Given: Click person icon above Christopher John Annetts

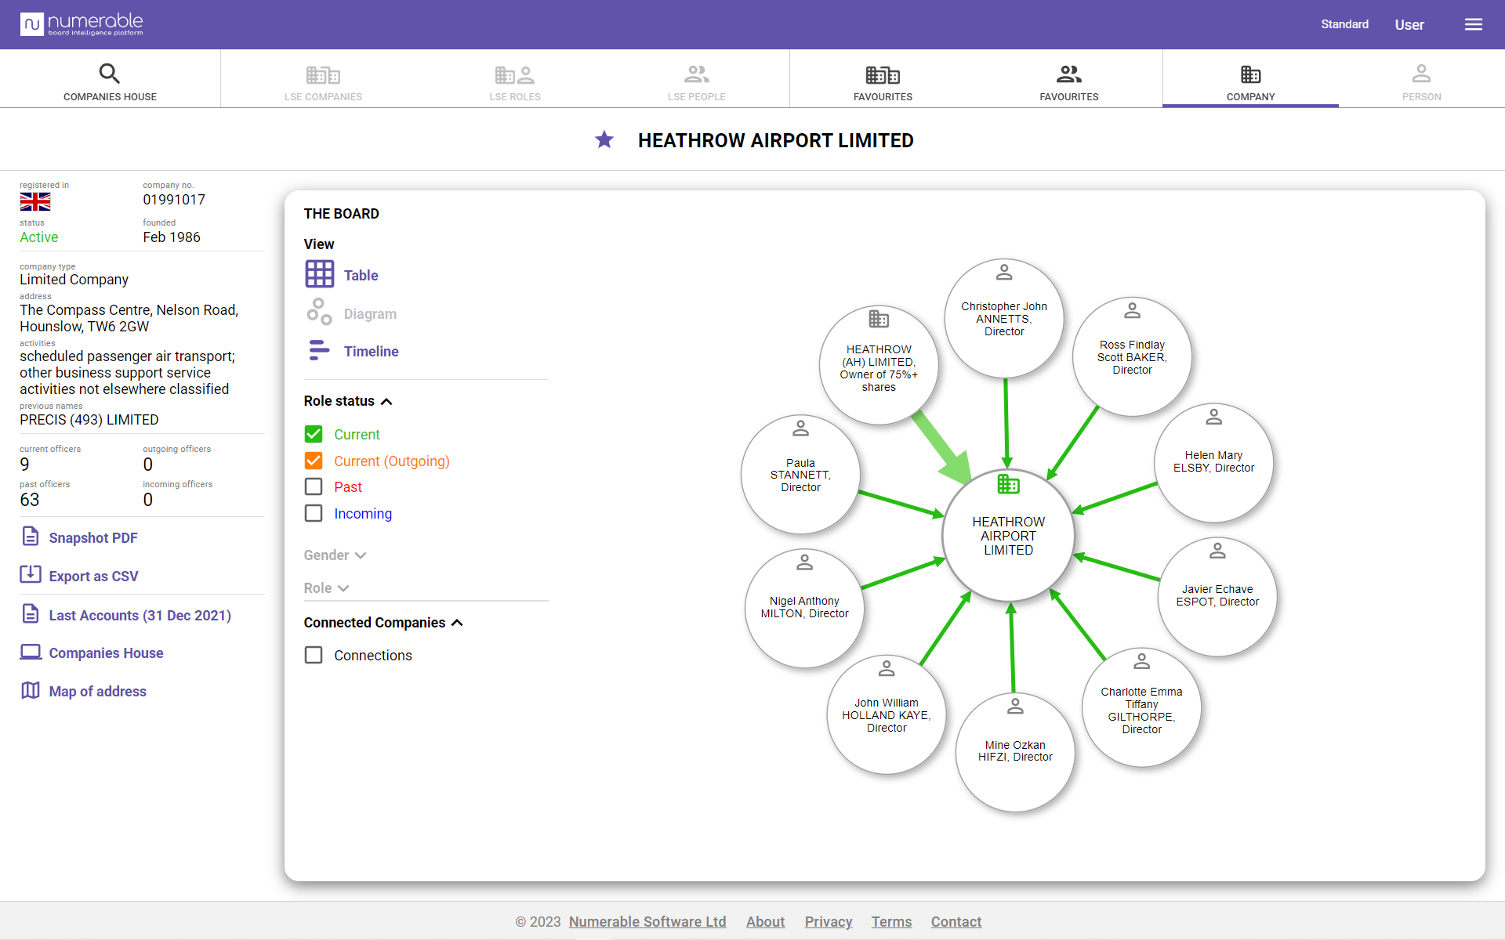Looking at the screenshot, I should click(x=1004, y=273).
